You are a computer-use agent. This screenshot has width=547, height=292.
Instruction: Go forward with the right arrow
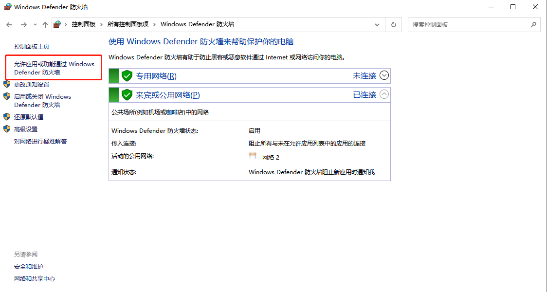click(x=24, y=25)
